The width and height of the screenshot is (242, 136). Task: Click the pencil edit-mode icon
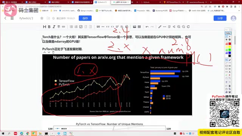coord(160,27)
